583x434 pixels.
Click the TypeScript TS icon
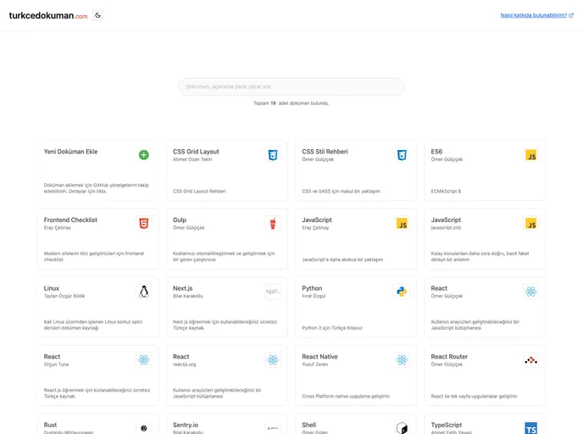[531, 428]
